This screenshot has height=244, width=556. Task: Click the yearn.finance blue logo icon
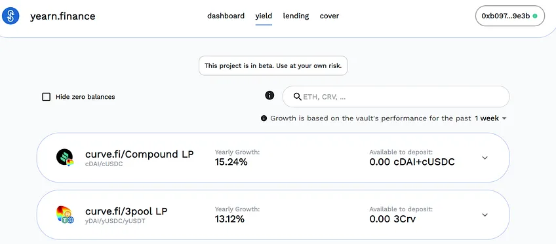click(10, 16)
